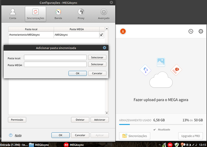Open the Conta settings tab
Viewport: 207px width, 147px height.
(x=13, y=14)
